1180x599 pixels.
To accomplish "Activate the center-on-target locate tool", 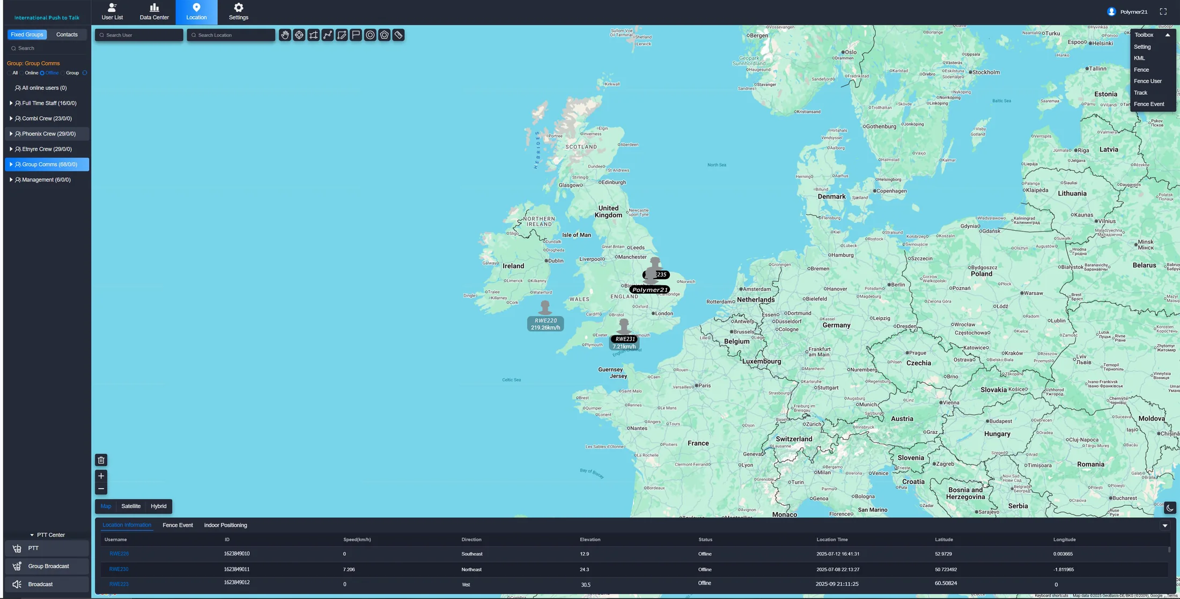I will (x=299, y=35).
